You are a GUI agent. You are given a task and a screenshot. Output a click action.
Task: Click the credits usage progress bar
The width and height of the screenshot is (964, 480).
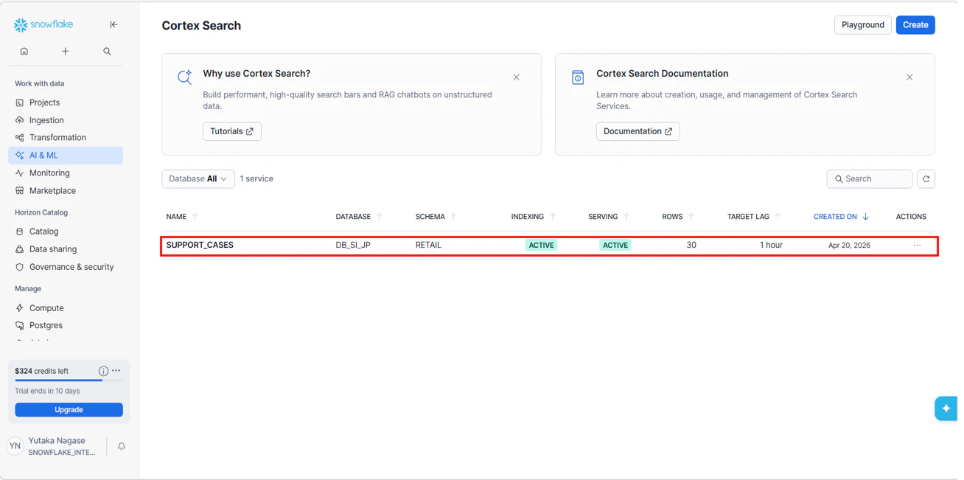pyautogui.click(x=69, y=380)
